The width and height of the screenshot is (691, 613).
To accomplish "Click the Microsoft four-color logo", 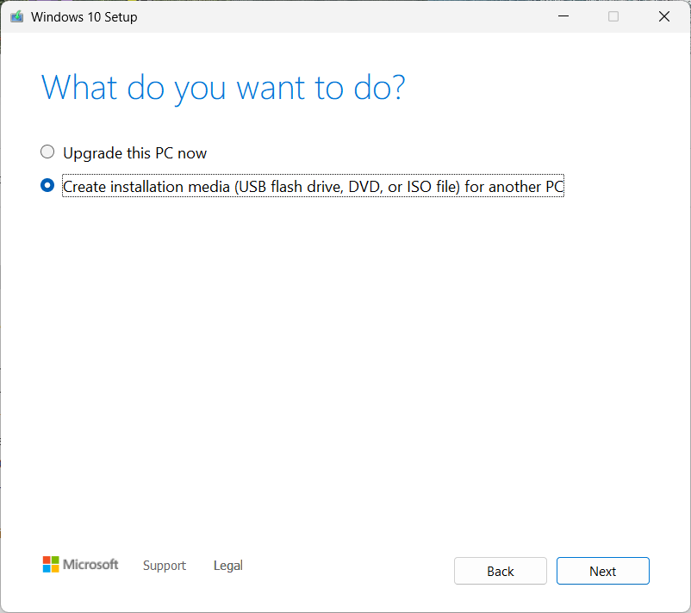I will [x=51, y=564].
